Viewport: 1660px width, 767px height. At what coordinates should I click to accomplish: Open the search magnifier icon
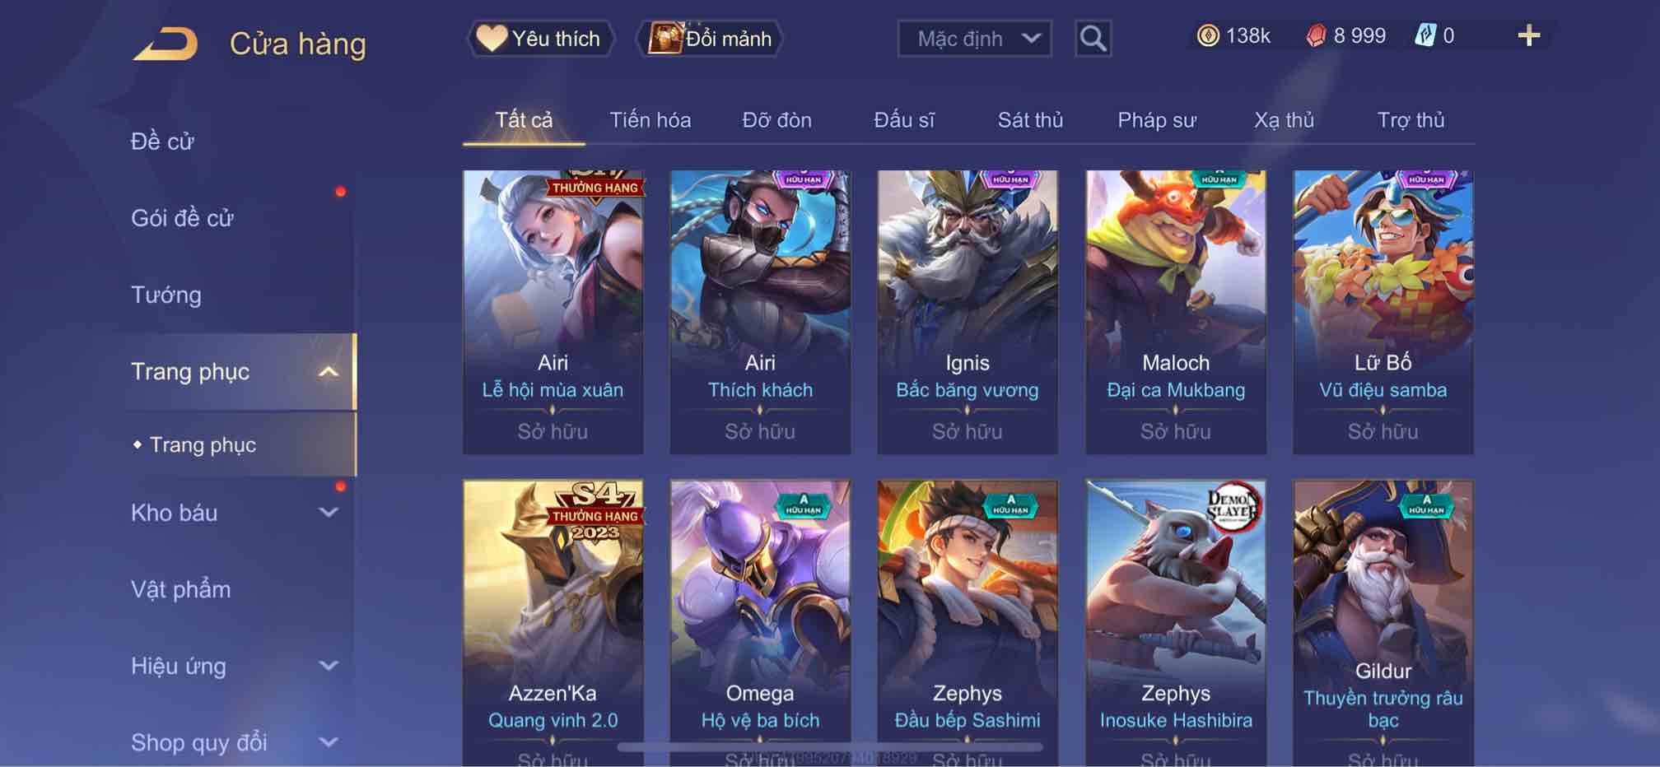pos(1093,39)
